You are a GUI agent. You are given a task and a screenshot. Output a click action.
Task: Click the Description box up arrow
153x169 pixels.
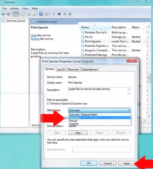[129, 89]
